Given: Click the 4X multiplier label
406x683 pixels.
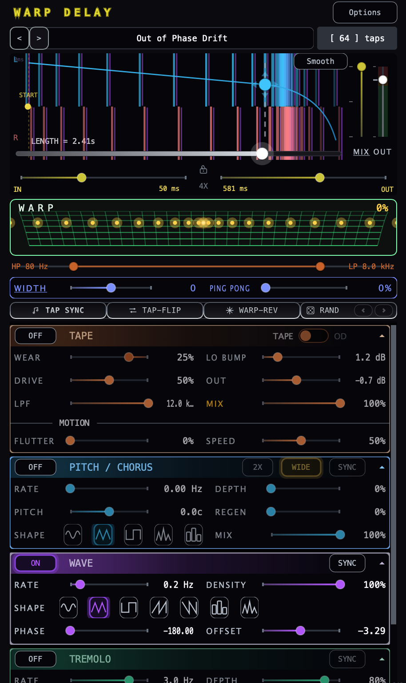Looking at the screenshot, I should (x=203, y=186).
